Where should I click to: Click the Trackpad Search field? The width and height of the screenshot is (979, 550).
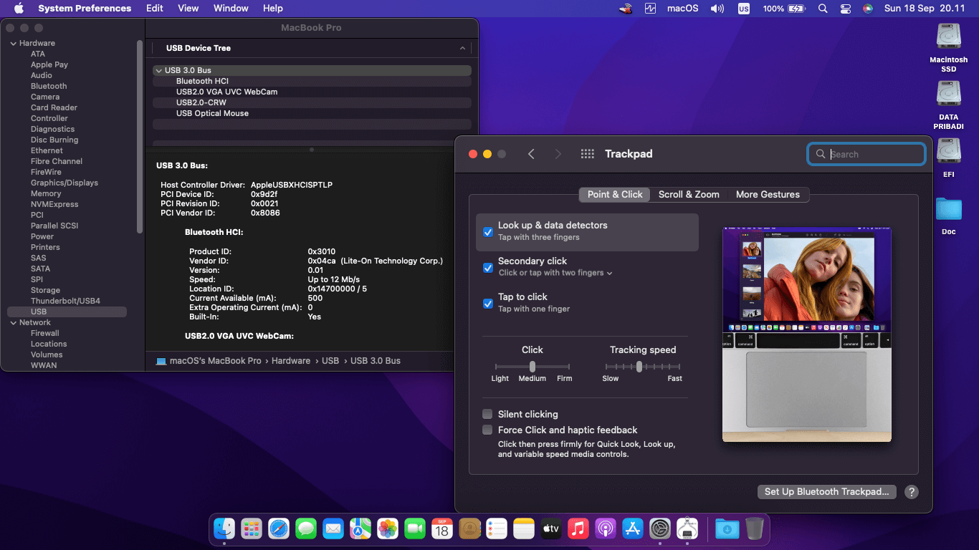866,154
